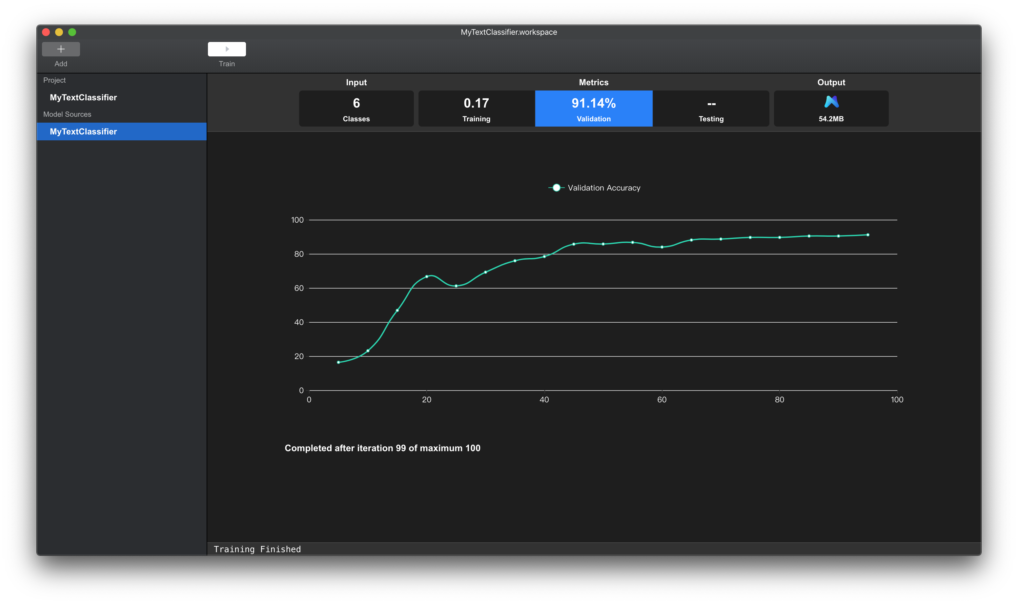The width and height of the screenshot is (1018, 604).
Task: Toggle the Validation Accuracy legend marker
Action: pos(556,188)
